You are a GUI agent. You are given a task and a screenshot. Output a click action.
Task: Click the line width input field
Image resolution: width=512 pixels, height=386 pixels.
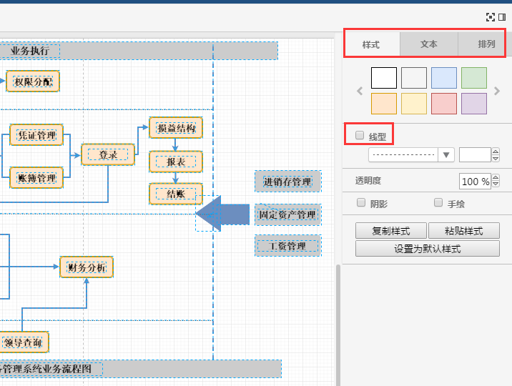click(x=475, y=154)
